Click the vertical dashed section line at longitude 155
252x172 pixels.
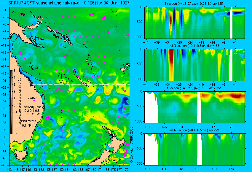48,86
